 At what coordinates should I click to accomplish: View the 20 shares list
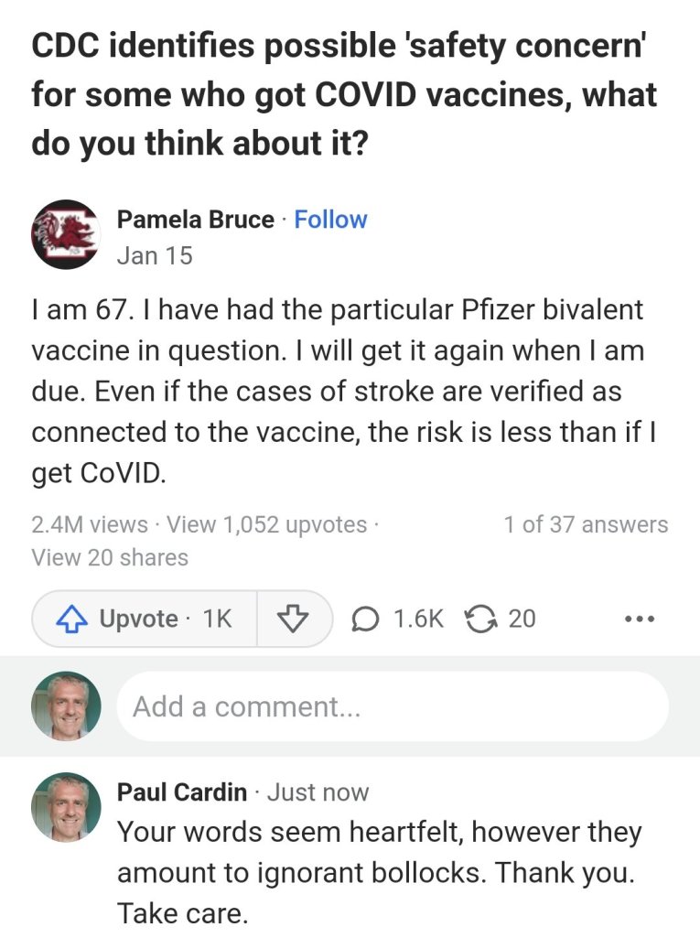click(x=110, y=557)
